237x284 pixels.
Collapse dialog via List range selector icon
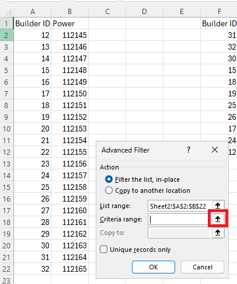pyautogui.click(x=218, y=206)
